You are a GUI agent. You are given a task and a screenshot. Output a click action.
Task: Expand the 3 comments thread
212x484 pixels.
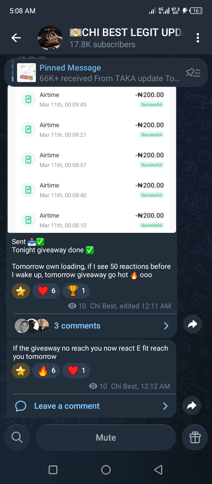click(x=77, y=326)
